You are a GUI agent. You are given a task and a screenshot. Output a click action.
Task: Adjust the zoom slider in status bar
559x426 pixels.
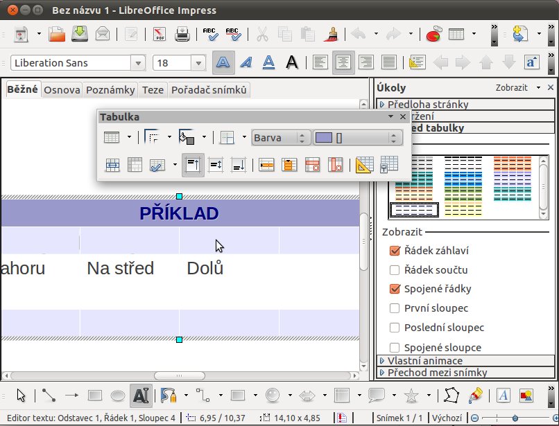(x=515, y=418)
